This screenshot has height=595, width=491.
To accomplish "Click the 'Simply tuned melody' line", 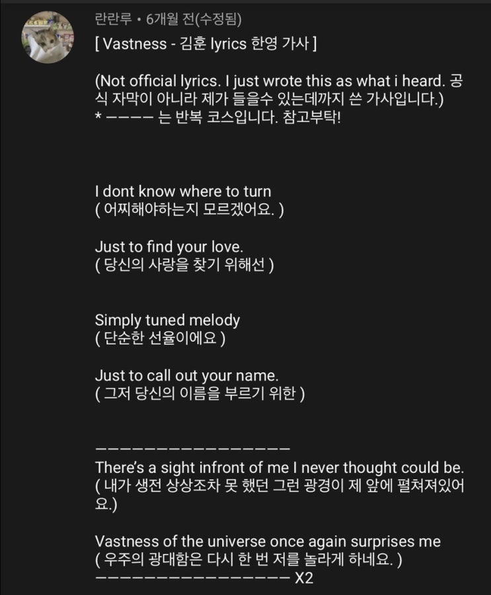I will (x=167, y=320).
